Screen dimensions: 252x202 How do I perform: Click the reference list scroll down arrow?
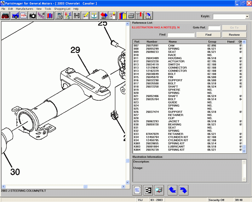click(244, 151)
